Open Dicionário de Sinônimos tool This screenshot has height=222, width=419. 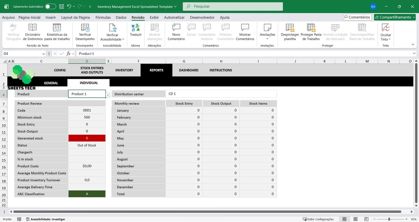click(32, 32)
